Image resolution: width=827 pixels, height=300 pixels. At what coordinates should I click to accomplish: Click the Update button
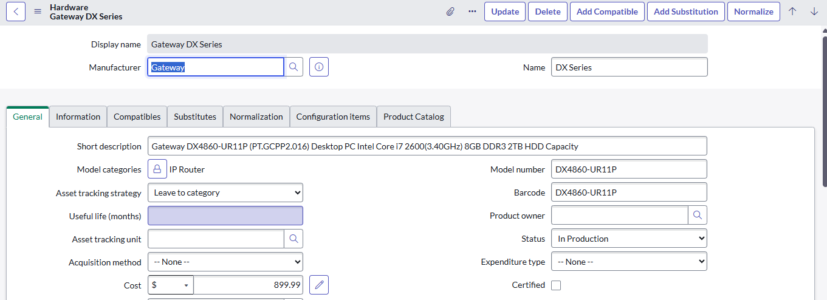coord(505,12)
